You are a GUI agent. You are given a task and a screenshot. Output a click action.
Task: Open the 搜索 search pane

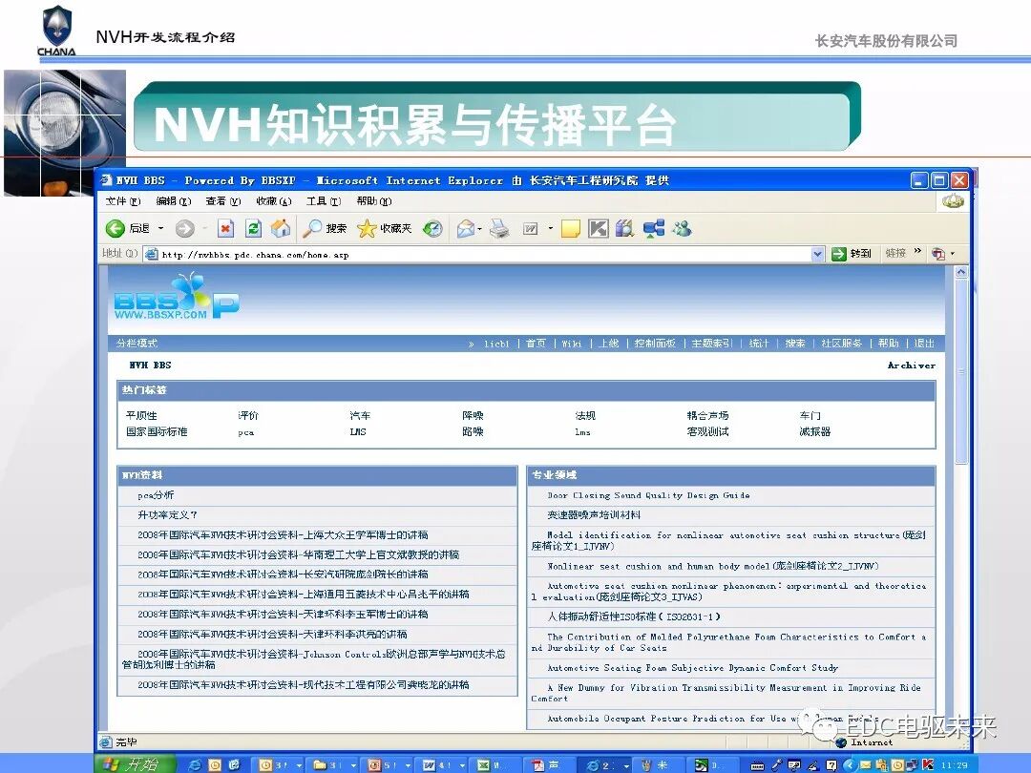pos(325,228)
